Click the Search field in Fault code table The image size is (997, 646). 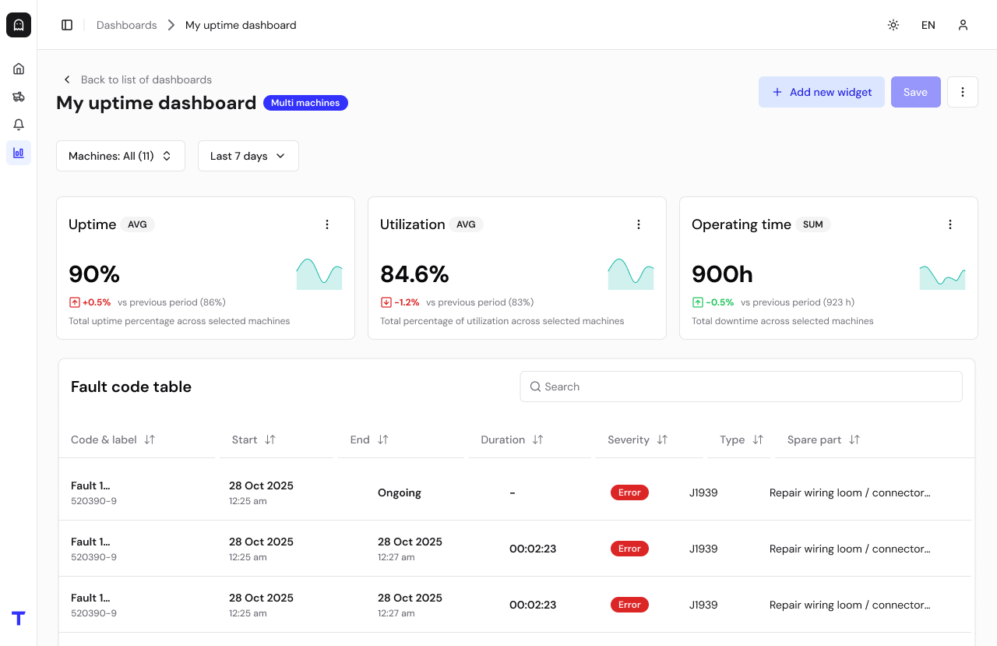click(741, 386)
